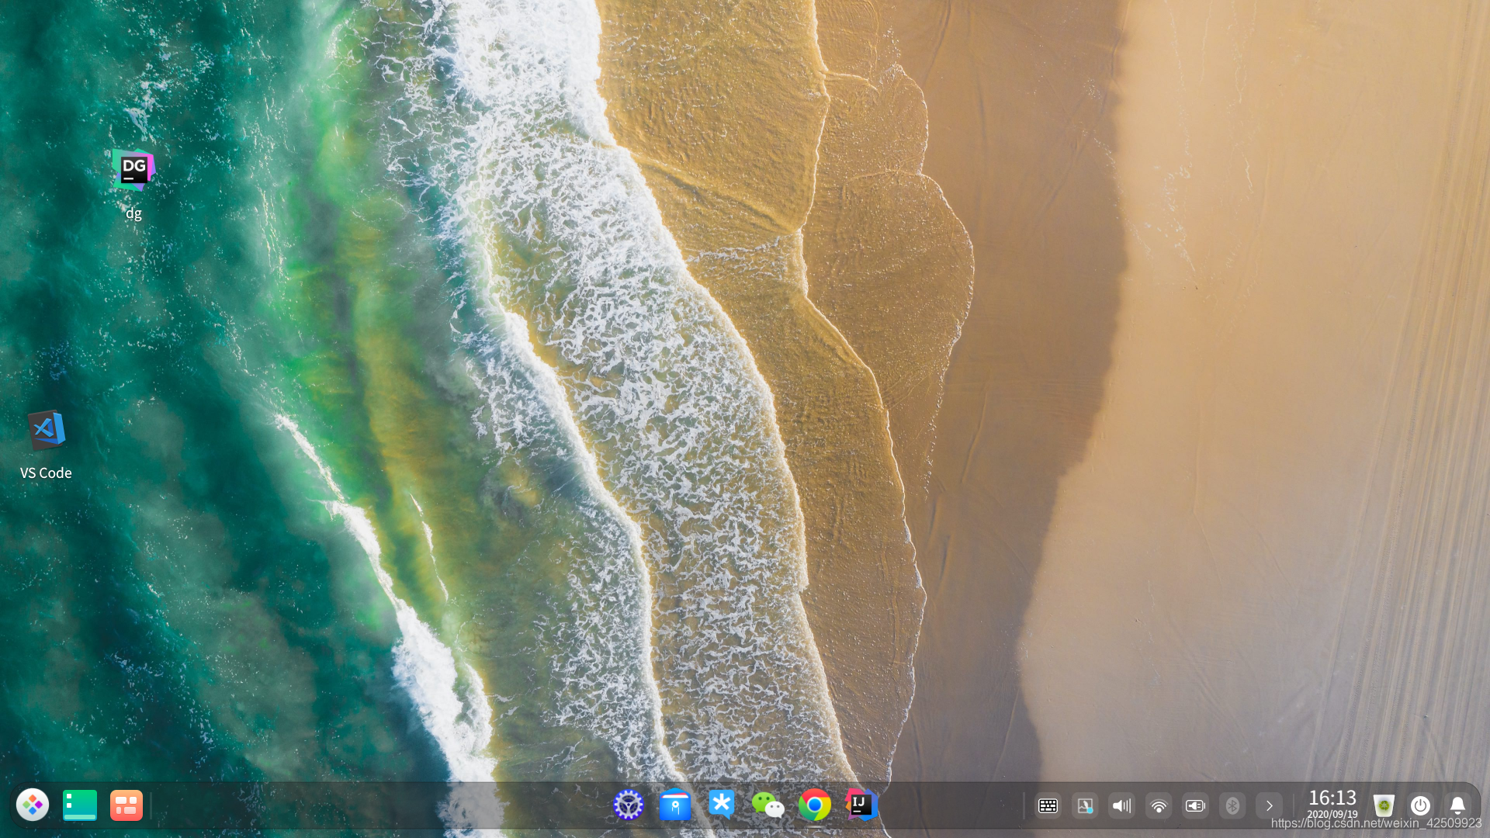Screen dimensions: 1490x838
Task: Launch the App Store from the dock
Action: tap(675, 805)
